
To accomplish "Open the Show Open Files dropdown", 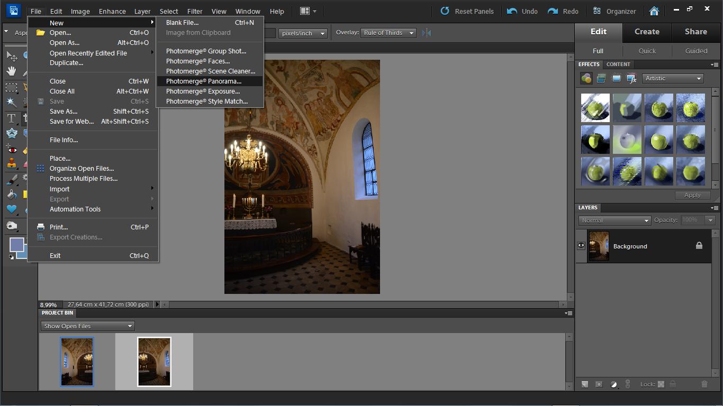I will pos(88,326).
